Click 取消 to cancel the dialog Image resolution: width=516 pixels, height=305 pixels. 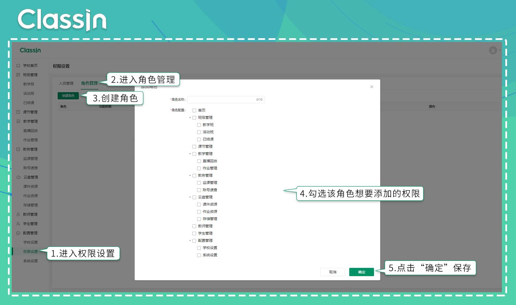point(333,272)
